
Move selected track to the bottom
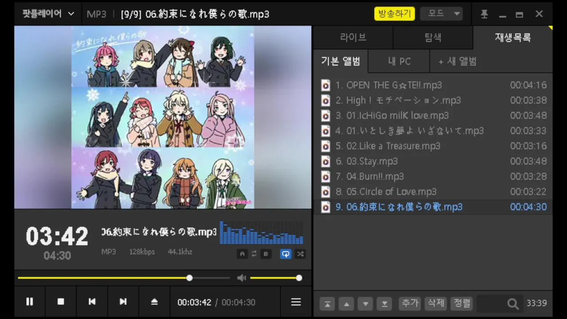coord(384,304)
